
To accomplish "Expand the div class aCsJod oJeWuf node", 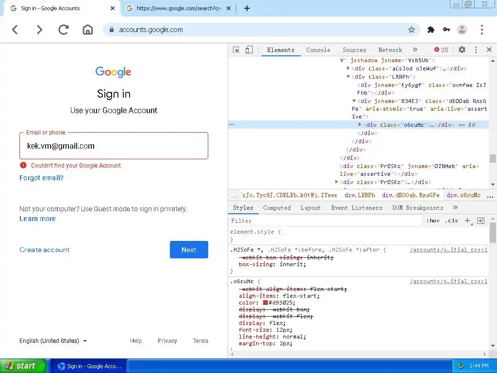I will click(x=348, y=68).
